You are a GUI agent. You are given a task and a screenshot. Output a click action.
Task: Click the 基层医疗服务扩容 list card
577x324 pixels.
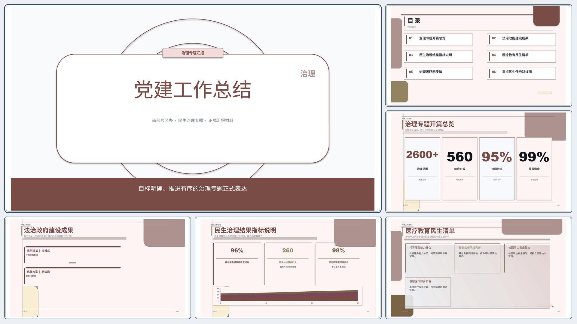428,292
